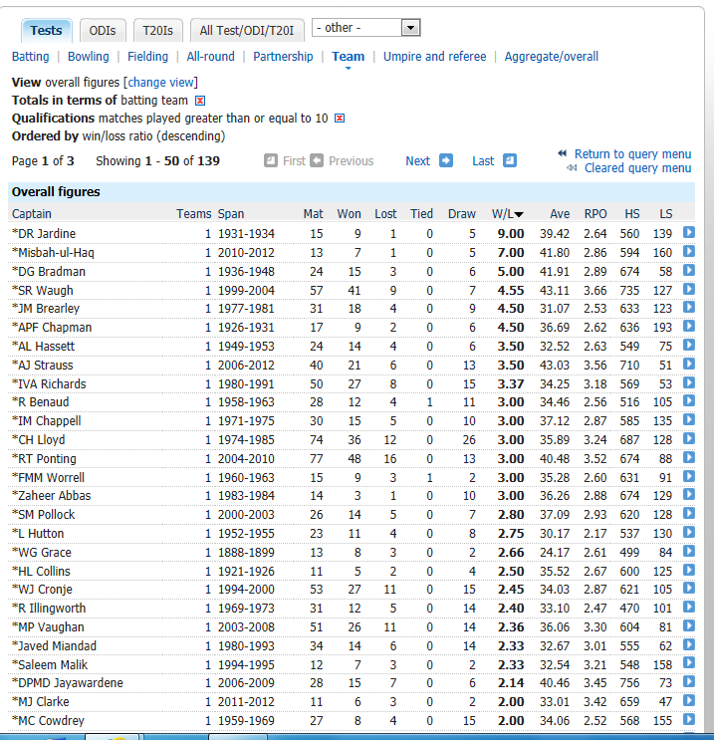Viewport: 714px width, 740px height.
Task: Select the Team records section
Action: click(x=348, y=57)
